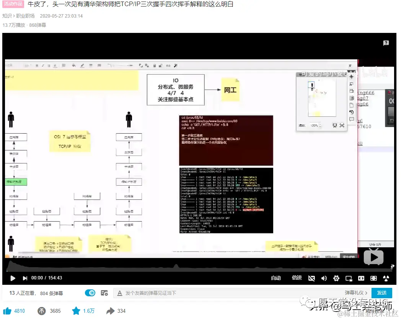This screenshot has width=401, height=320.
Task: Play the video with the bottom-left play button
Action: click(13, 278)
